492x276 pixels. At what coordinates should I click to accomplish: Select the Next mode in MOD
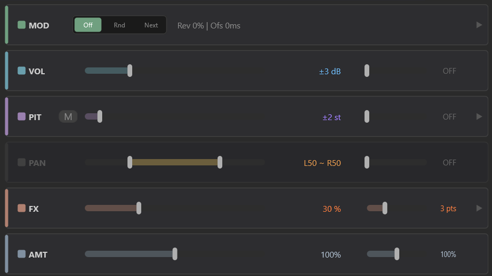pyautogui.click(x=151, y=25)
